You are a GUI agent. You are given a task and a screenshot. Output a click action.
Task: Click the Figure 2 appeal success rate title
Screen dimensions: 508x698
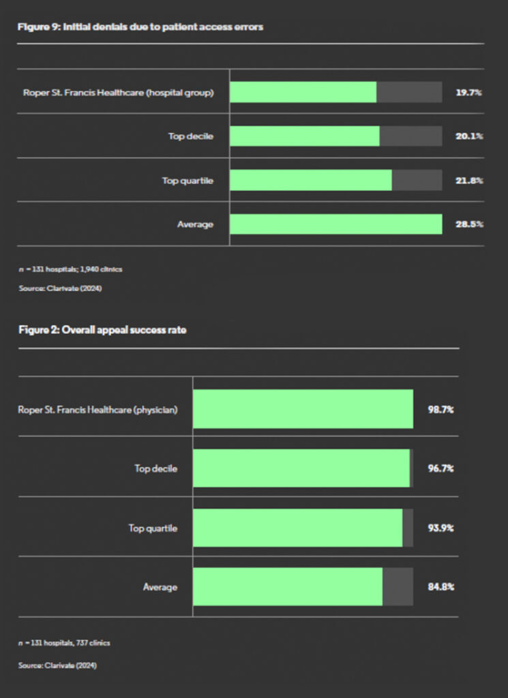click(102, 330)
